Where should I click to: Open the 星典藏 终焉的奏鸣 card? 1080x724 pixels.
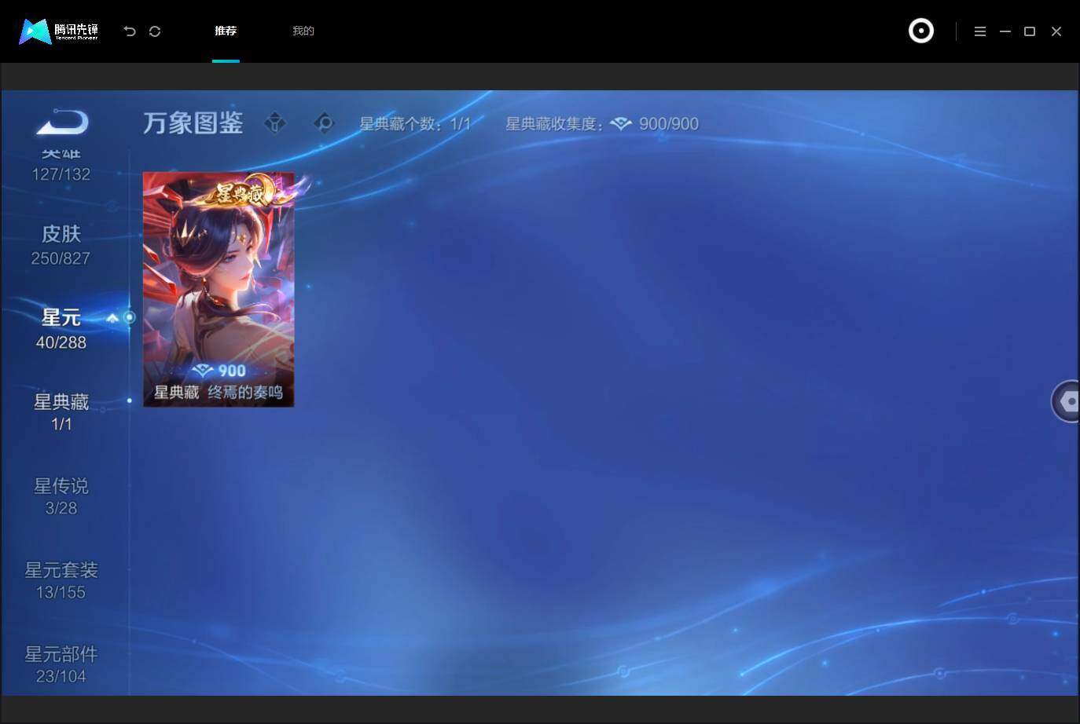pyautogui.click(x=219, y=289)
